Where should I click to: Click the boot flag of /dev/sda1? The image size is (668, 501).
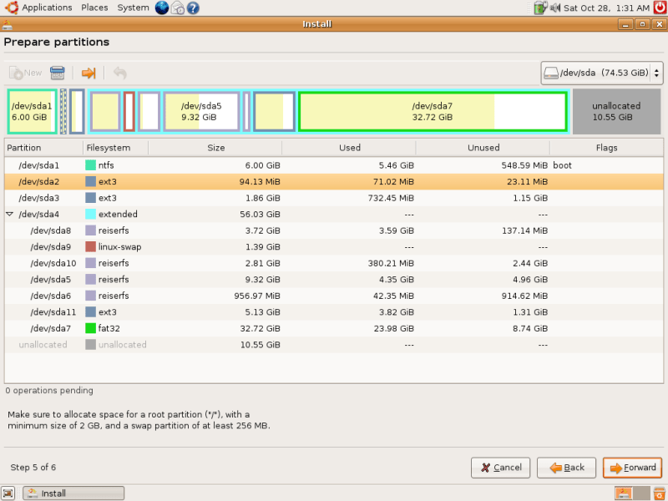click(562, 165)
